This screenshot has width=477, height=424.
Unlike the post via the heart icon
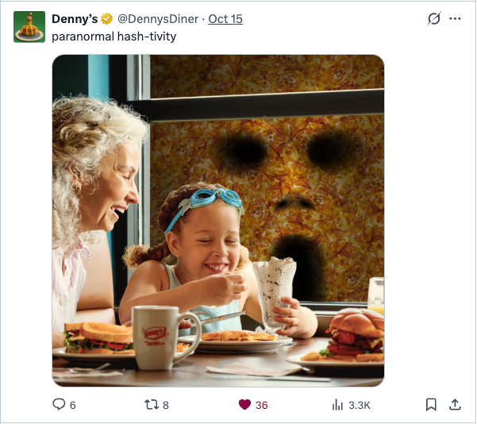tap(244, 405)
